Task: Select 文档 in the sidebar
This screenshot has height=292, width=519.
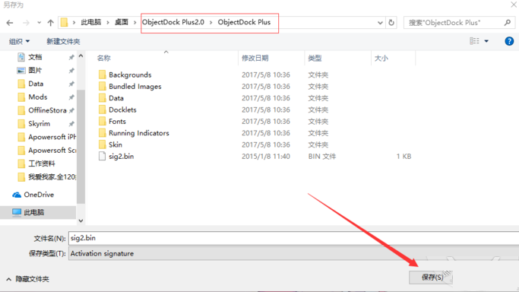Action: pyautogui.click(x=35, y=57)
